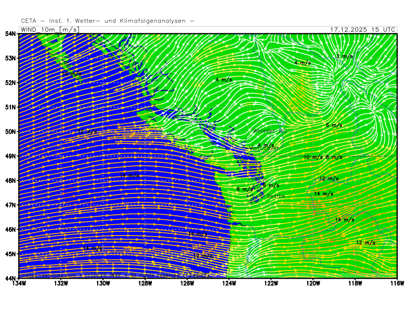Click the Seattle city label

click(276, 196)
